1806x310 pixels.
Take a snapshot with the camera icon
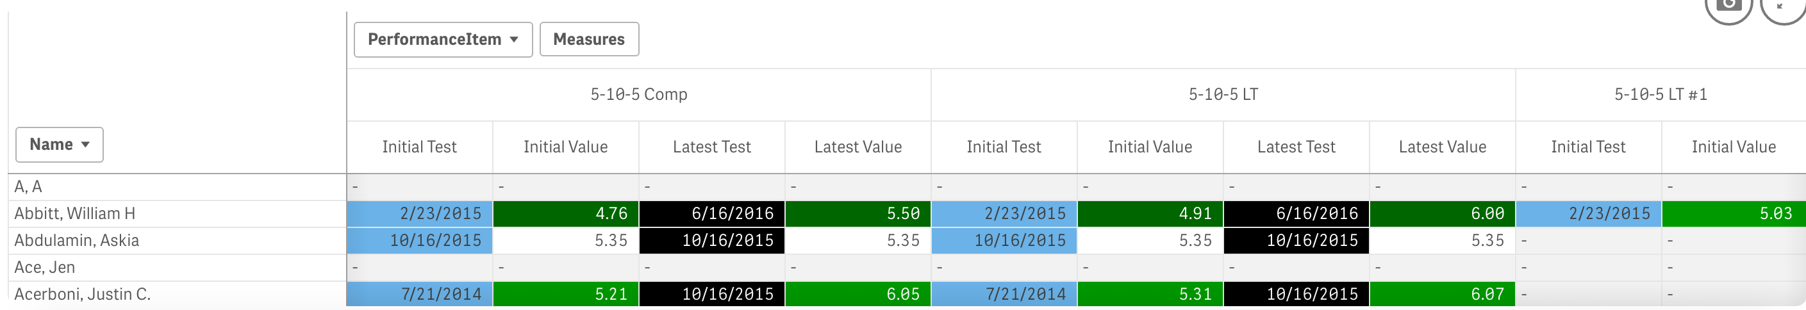click(1728, 6)
